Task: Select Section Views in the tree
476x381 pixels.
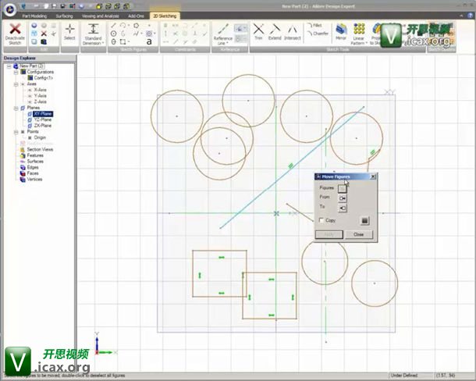Action: (40, 149)
